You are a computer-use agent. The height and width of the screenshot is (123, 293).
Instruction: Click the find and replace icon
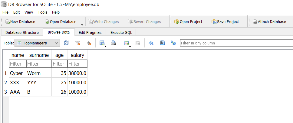pyautogui.click(x=173, y=43)
